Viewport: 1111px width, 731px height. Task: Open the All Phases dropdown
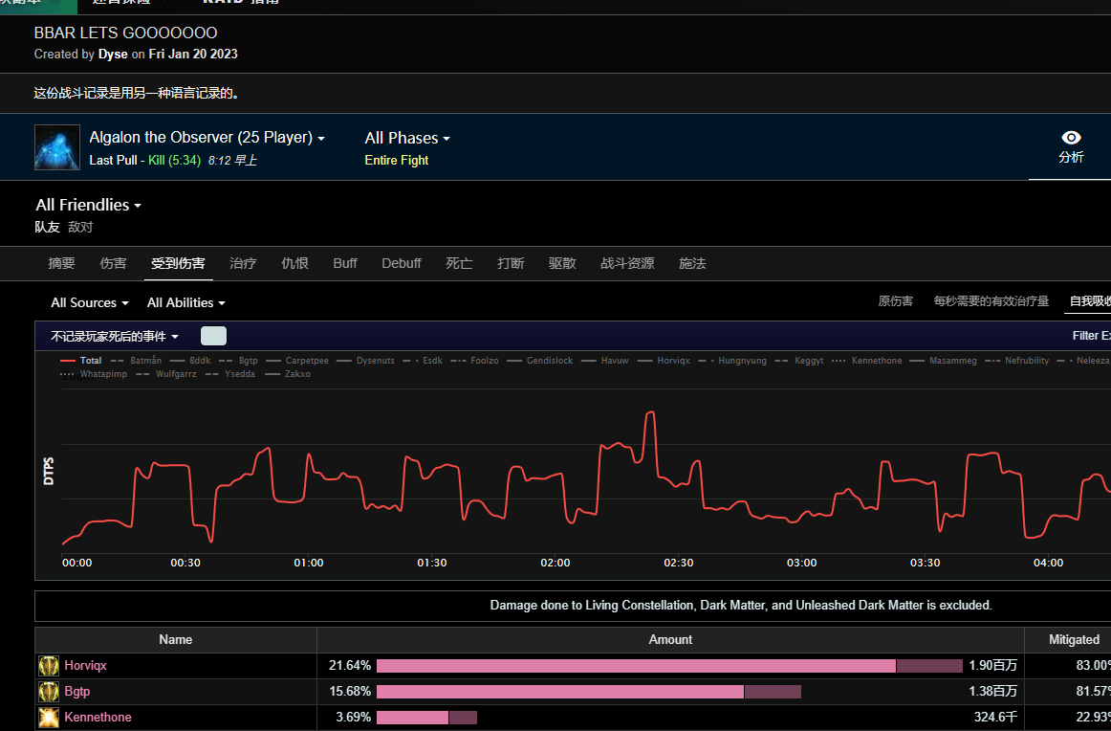click(407, 139)
